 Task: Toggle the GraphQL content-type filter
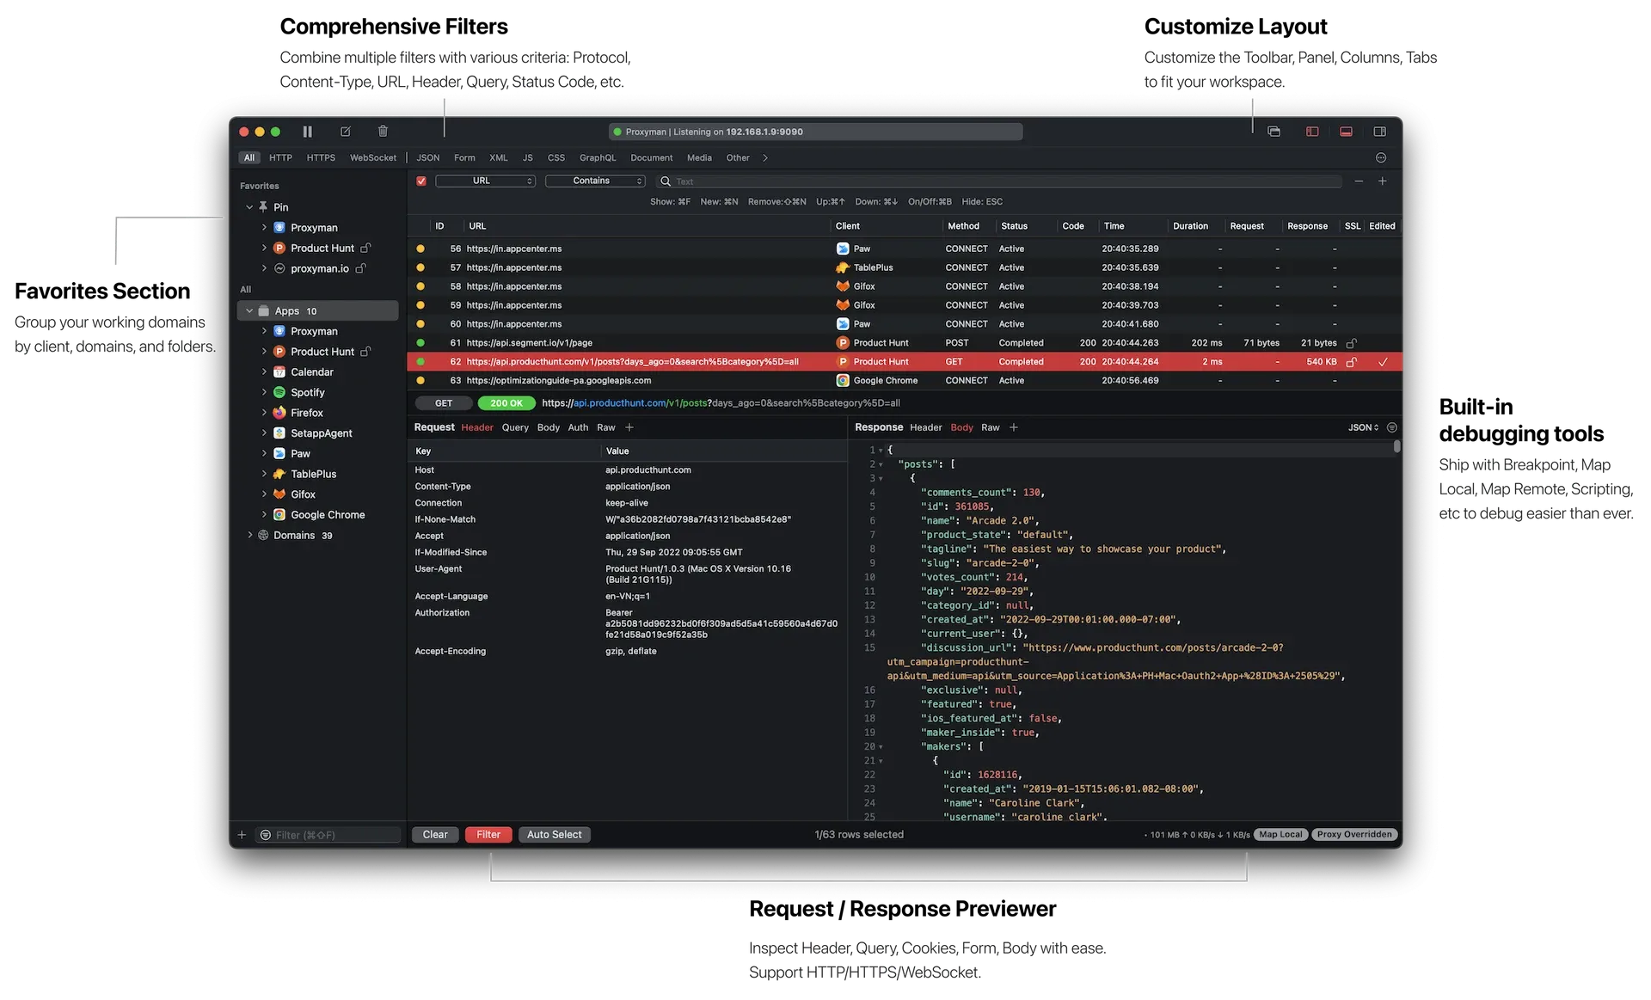(x=598, y=158)
